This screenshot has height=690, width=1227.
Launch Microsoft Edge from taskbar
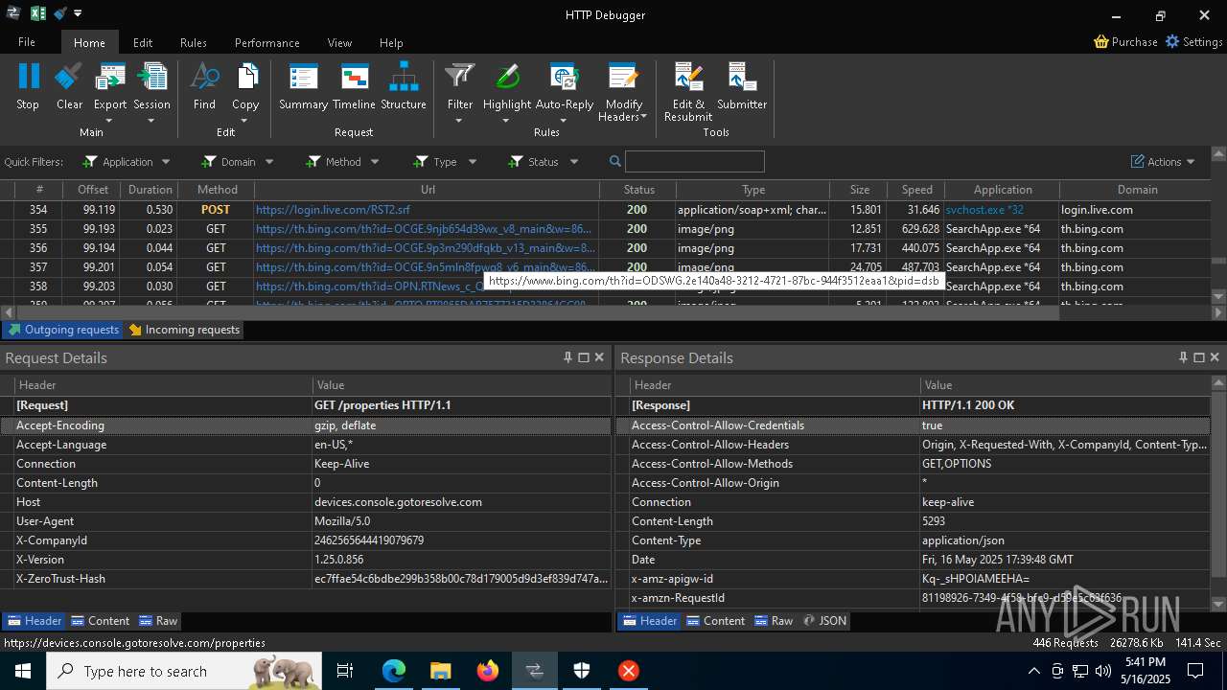tap(393, 671)
